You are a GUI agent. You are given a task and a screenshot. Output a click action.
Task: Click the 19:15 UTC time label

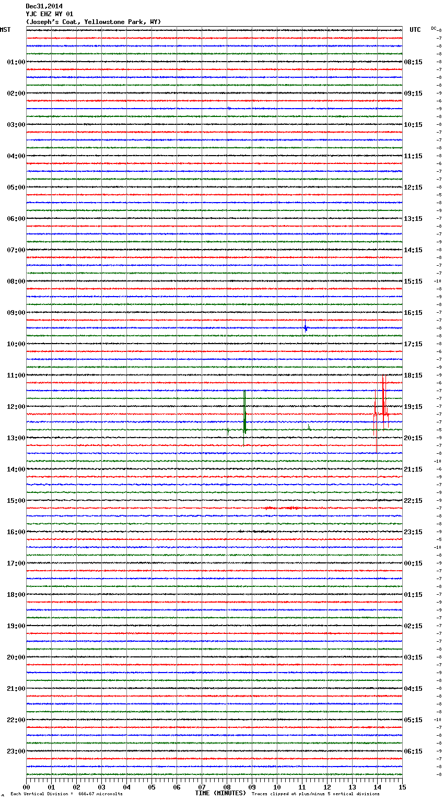coord(413,407)
